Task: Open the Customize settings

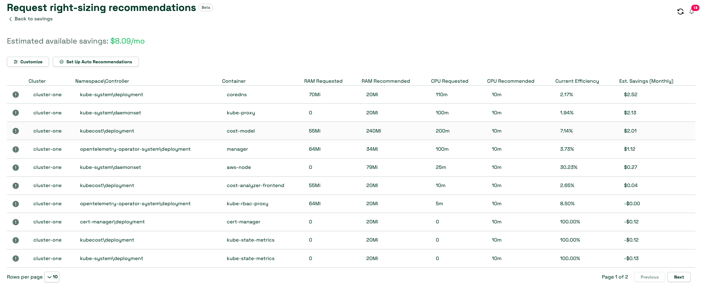Action: pyautogui.click(x=28, y=62)
